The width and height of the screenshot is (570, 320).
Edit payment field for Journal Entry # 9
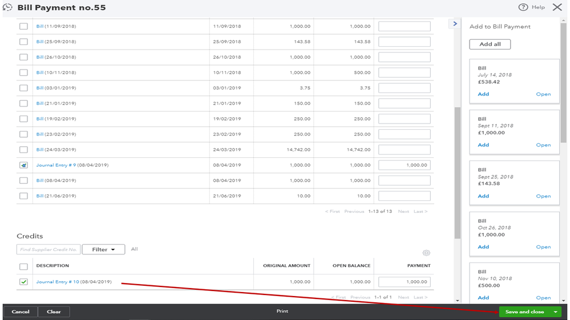click(404, 165)
